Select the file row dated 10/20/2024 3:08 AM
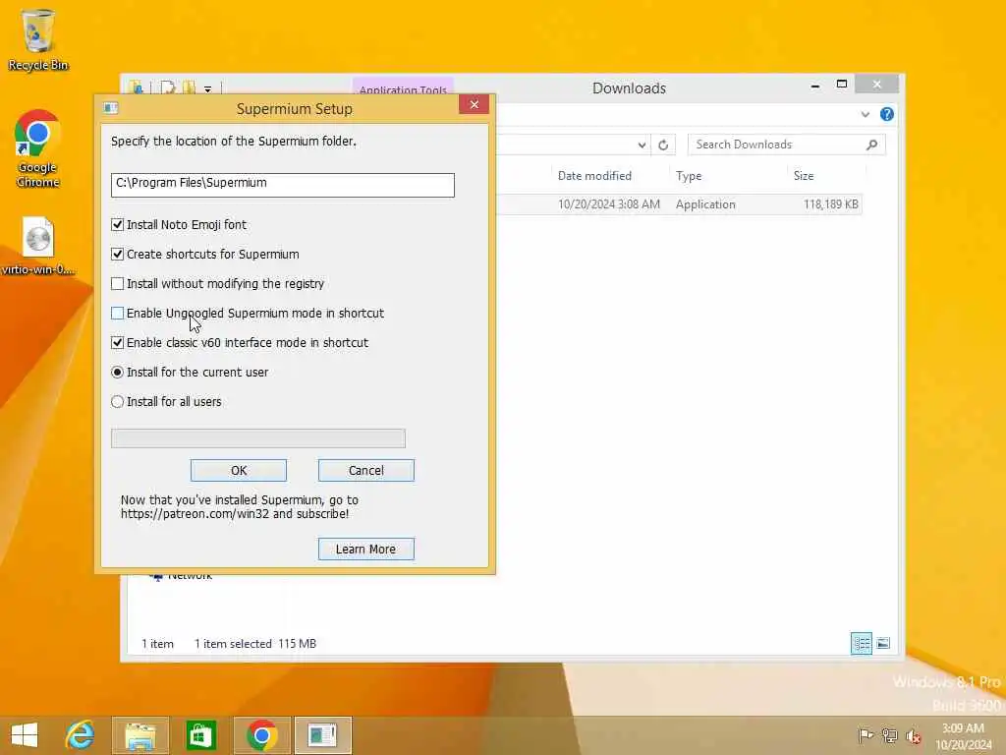 point(680,204)
